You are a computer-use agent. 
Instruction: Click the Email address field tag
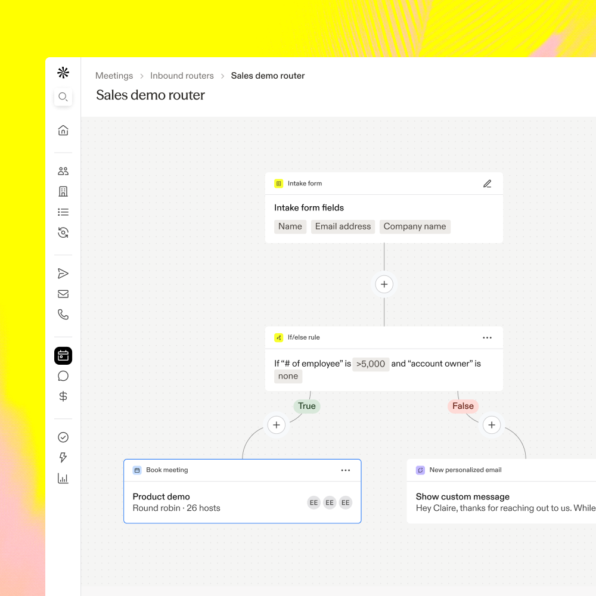point(343,226)
